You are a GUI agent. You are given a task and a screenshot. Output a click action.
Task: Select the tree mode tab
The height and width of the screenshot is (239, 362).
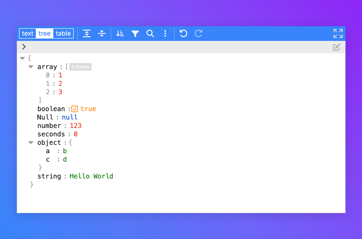click(45, 33)
